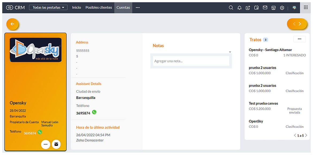Open the Tratos panel three-dots menu
Image resolution: width=313 pixels, height=155 pixels.
click(x=299, y=39)
